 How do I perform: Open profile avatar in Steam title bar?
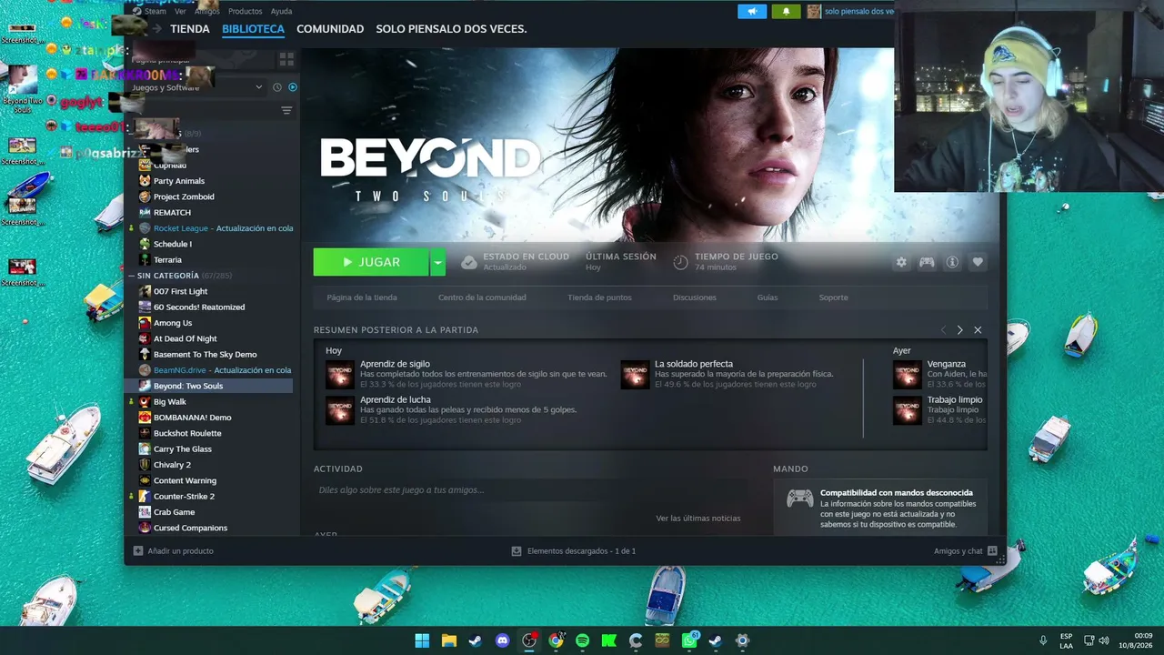click(814, 11)
